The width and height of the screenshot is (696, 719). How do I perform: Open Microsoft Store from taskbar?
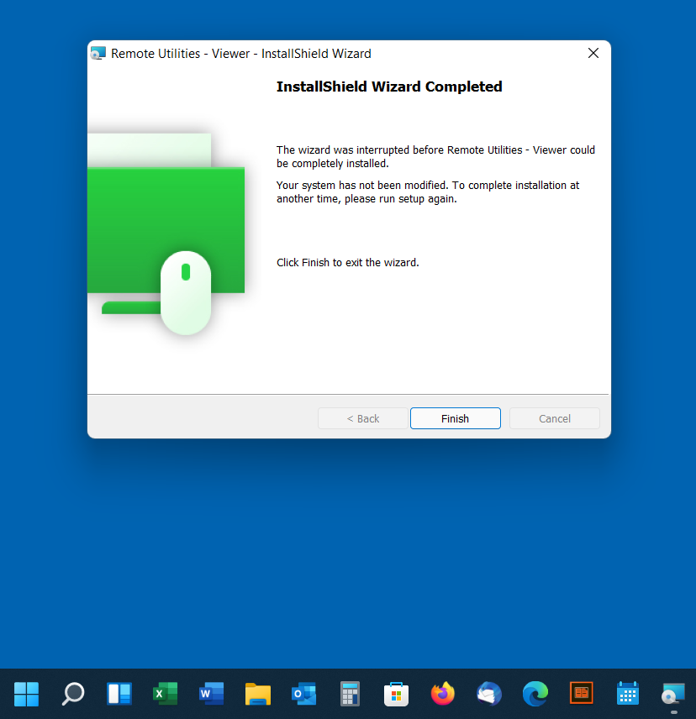pyautogui.click(x=396, y=694)
